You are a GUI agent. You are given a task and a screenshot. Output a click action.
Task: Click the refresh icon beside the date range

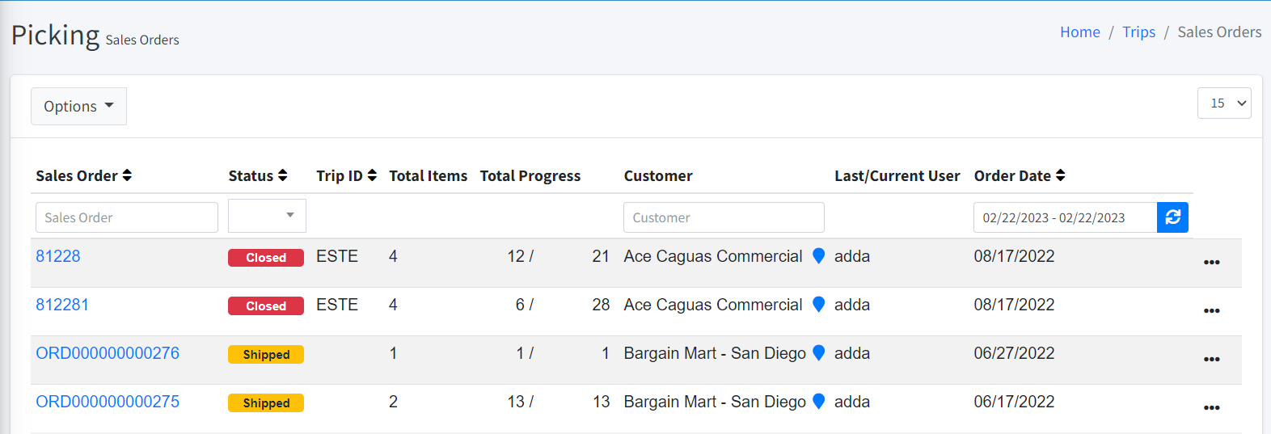coord(1172,217)
